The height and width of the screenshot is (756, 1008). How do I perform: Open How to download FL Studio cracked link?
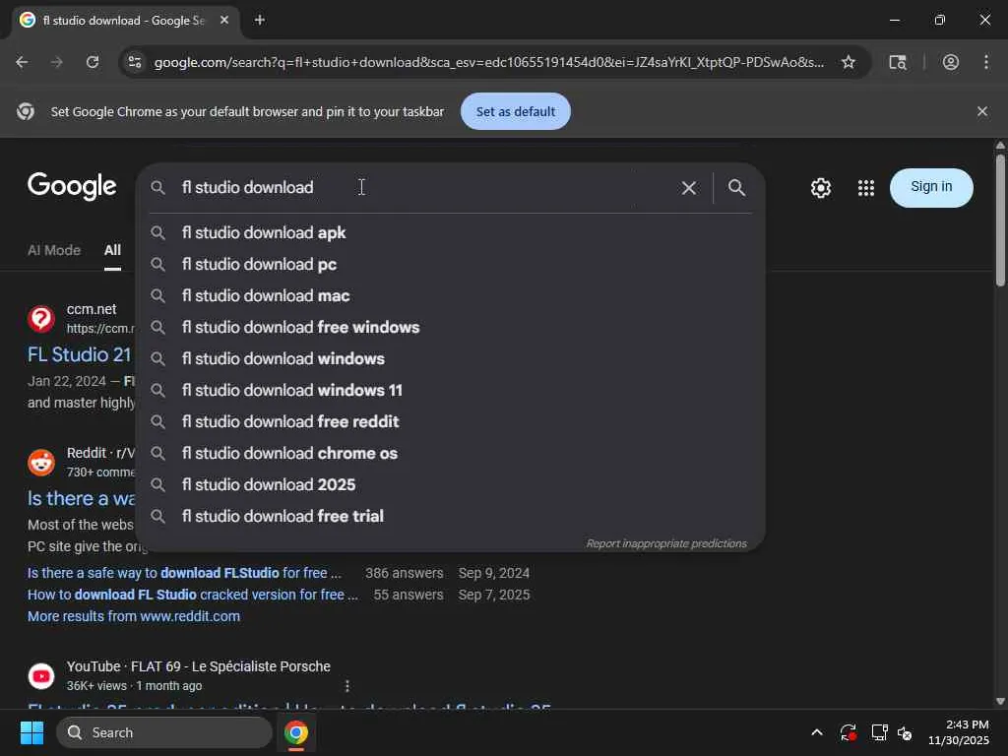point(192,595)
